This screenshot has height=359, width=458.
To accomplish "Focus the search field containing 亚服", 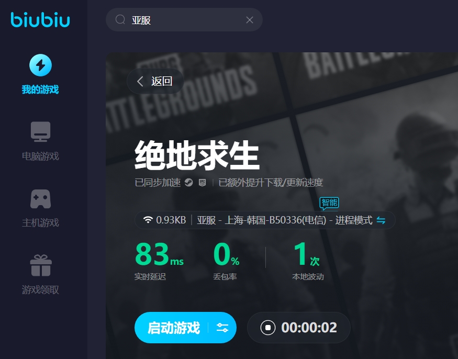I will pos(184,20).
